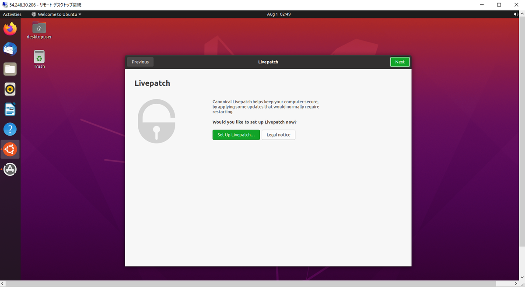Image resolution: width=525 pixels, height=287 pixels.
Task: Launch Rhythmbox music player
Action: [x=10, y=89]
